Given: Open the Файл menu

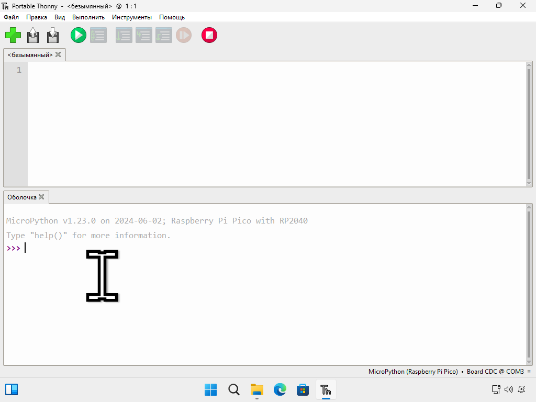Looking at the screenshot, I should [x=12, y=17].
